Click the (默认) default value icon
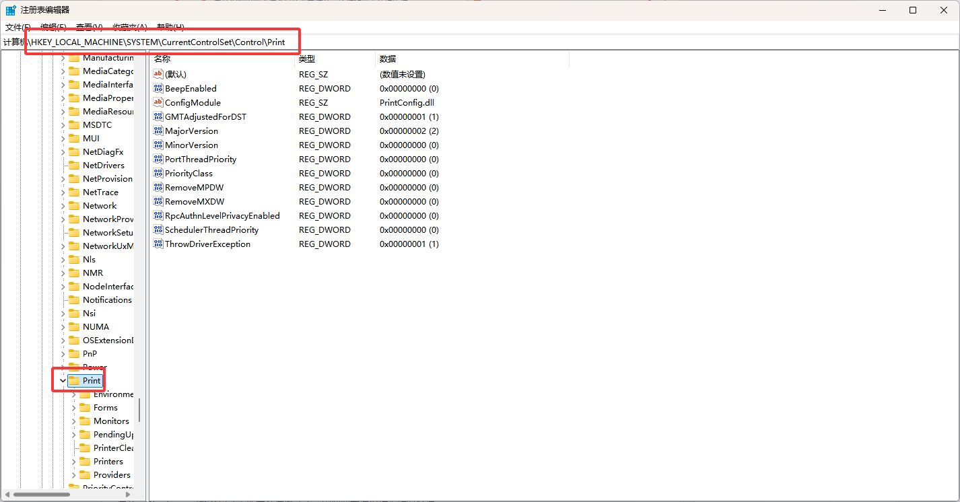Image resolution: width=960 pixels, height=502 pixels. (x=158, y=74)
